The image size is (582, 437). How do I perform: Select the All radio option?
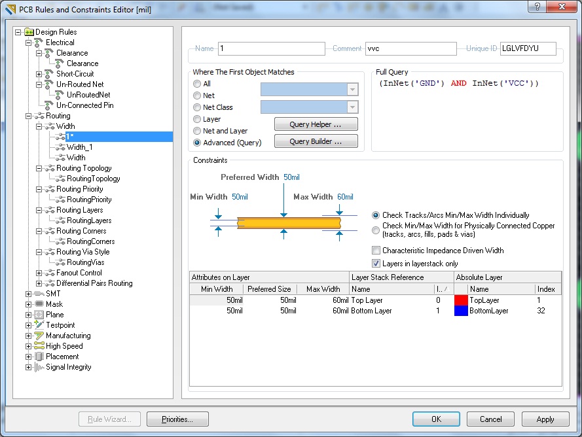point(197,84)
